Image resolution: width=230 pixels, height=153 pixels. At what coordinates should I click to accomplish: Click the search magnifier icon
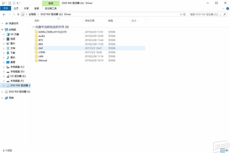point(224,14)
